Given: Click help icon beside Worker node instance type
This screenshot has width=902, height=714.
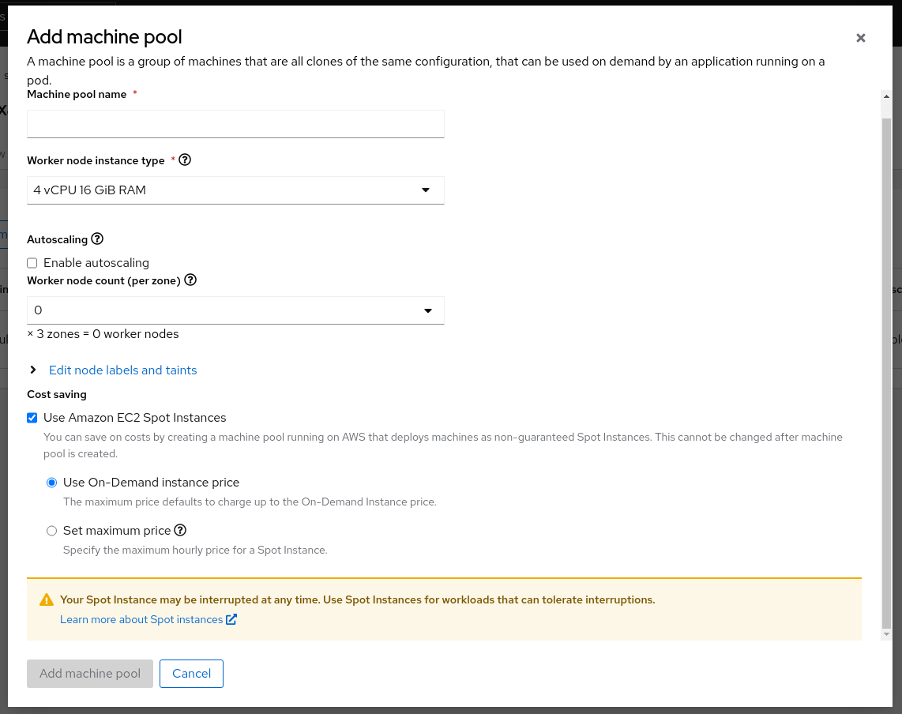Looking at the screenshot, I should (186, 160).
